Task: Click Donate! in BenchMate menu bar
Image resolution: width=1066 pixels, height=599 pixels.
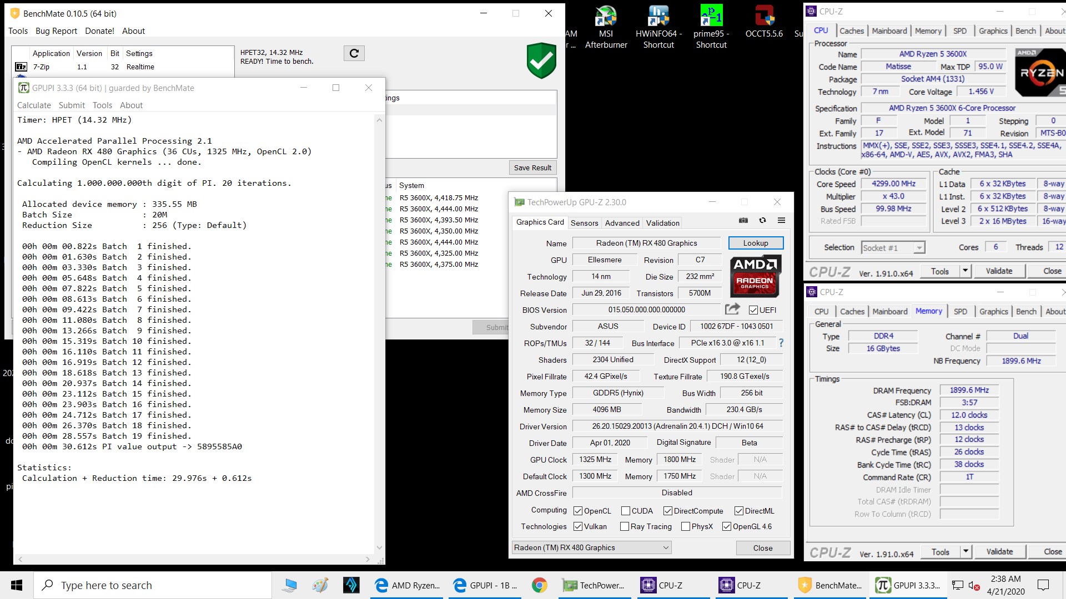Action: [99, 31]
